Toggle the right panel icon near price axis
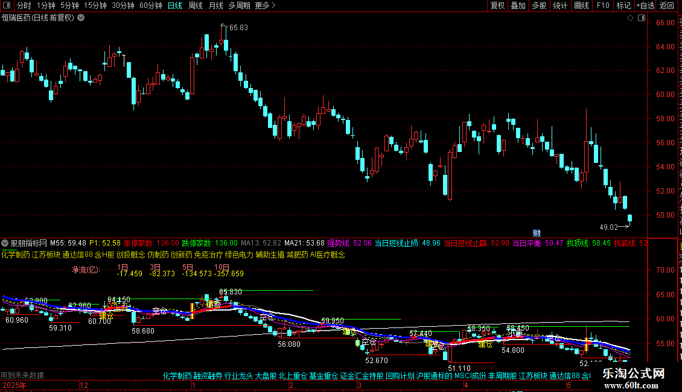The width and height of the screenshot is (682, 392). click(642, 18)
